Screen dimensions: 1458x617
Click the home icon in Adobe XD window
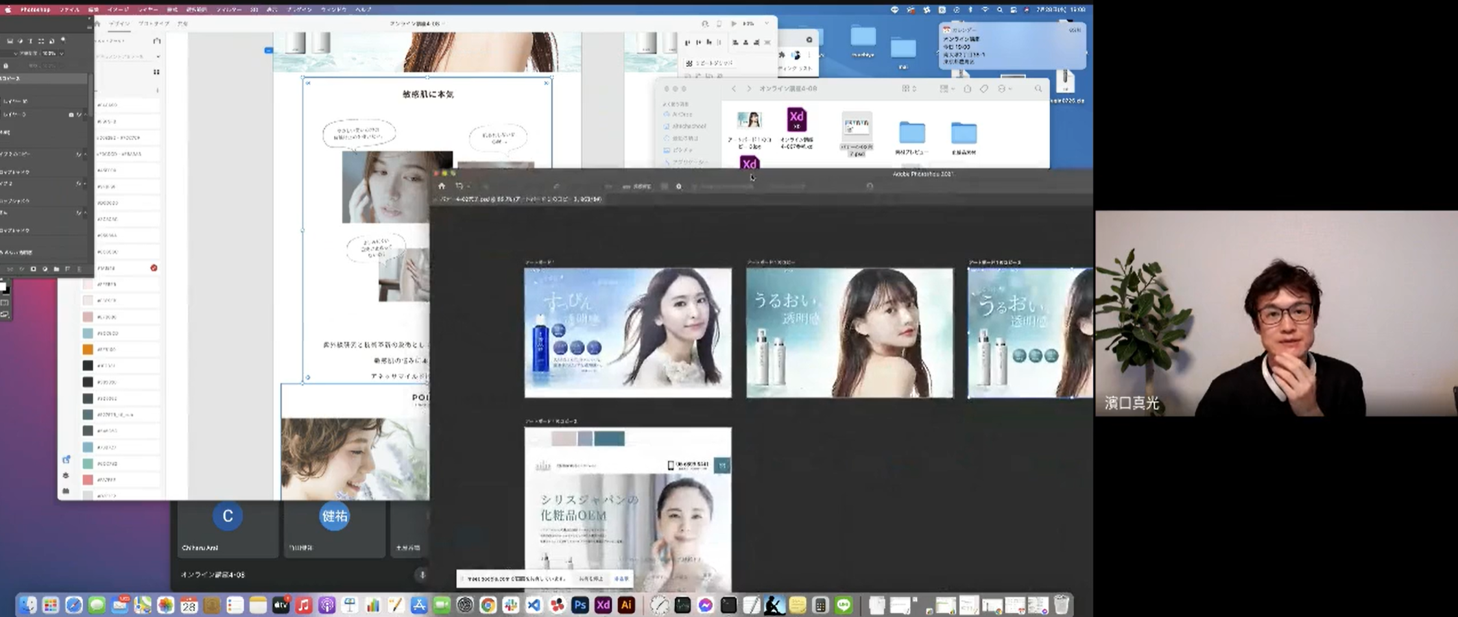[98, 24]
